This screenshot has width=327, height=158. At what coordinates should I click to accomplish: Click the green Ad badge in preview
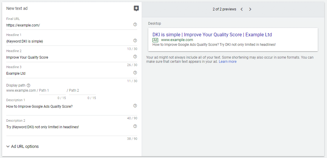click(155, 40)
